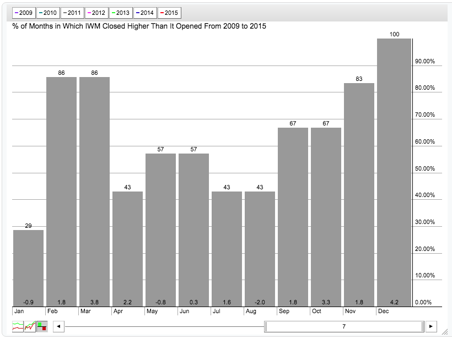452x339 pixels.
Task: Toggle the 2014 year series
Action: click(x=145, y=13)
